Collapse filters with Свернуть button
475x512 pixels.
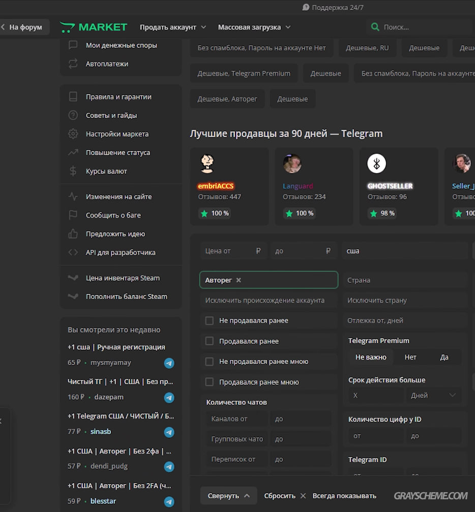click(x=228, y=496)
